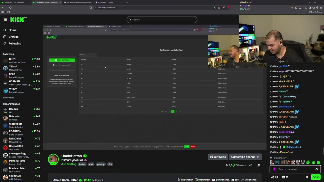Click the UncleHattan live avatar

click(x=53, y=159)
